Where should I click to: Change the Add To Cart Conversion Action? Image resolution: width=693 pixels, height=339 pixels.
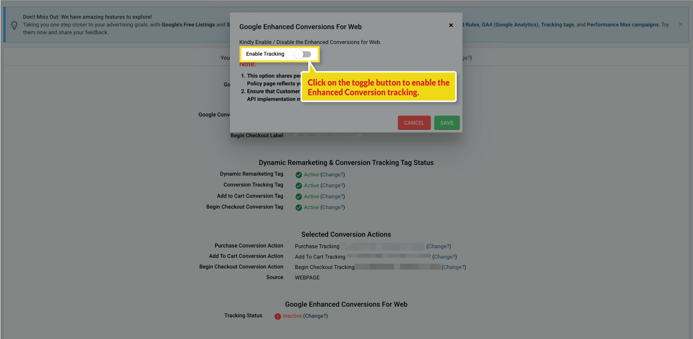click(x=445, y=257)
